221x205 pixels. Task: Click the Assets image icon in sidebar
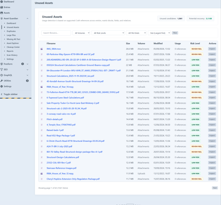tap(2, 13)
